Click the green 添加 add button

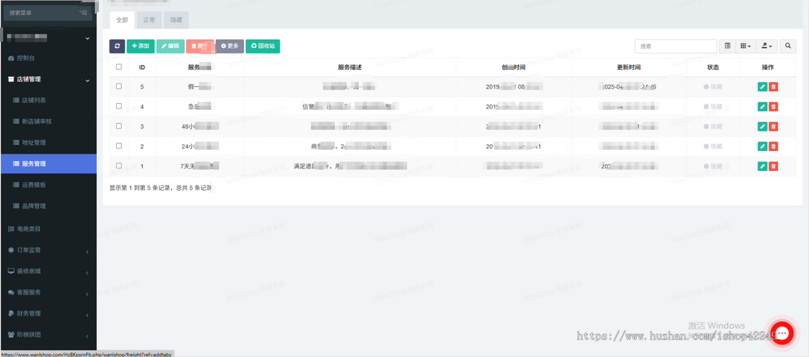(x=140, y=46)
